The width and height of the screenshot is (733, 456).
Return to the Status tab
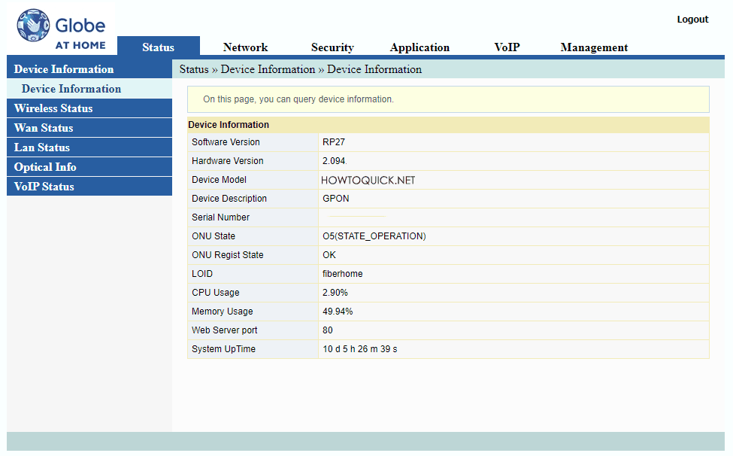(158, 47)
